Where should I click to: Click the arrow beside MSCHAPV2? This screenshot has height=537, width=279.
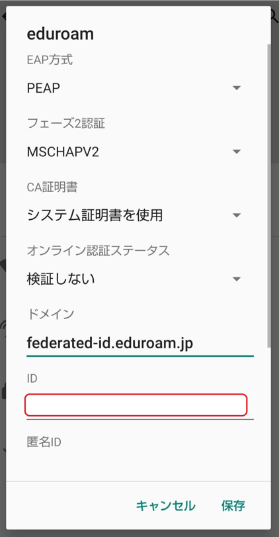click(x=237, y=152)
